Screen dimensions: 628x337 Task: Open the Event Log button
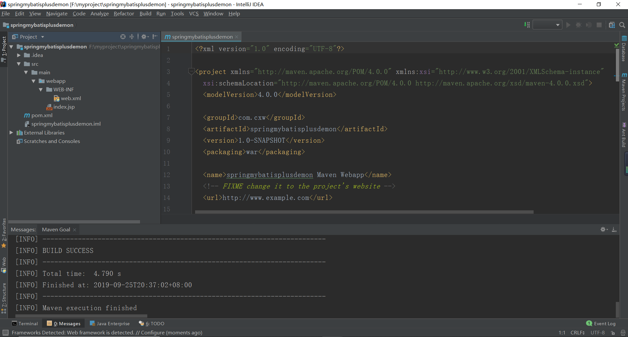click(601, 324)
